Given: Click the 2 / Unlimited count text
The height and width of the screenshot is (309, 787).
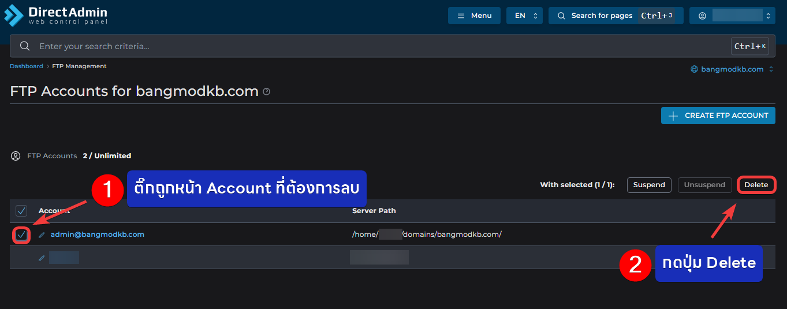Looking at the screenshot, I should [107, 156].
